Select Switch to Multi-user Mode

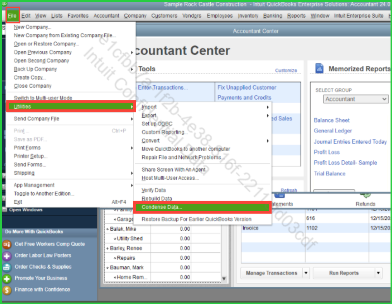click(43, 98)
